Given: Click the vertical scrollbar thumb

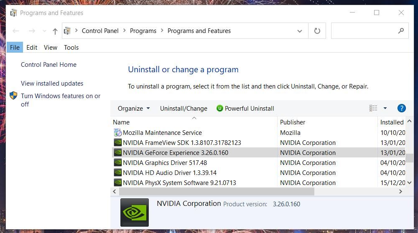Looking at the screenshot, I should [410, 158].
